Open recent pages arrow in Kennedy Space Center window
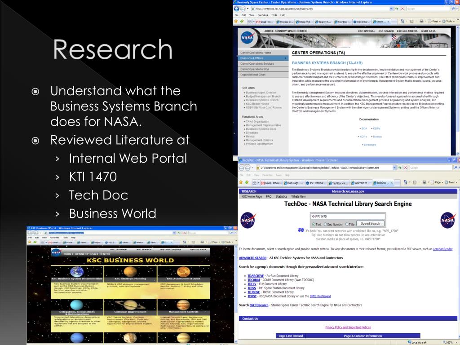Screen dimensions: 460x345 pos(248,9)
